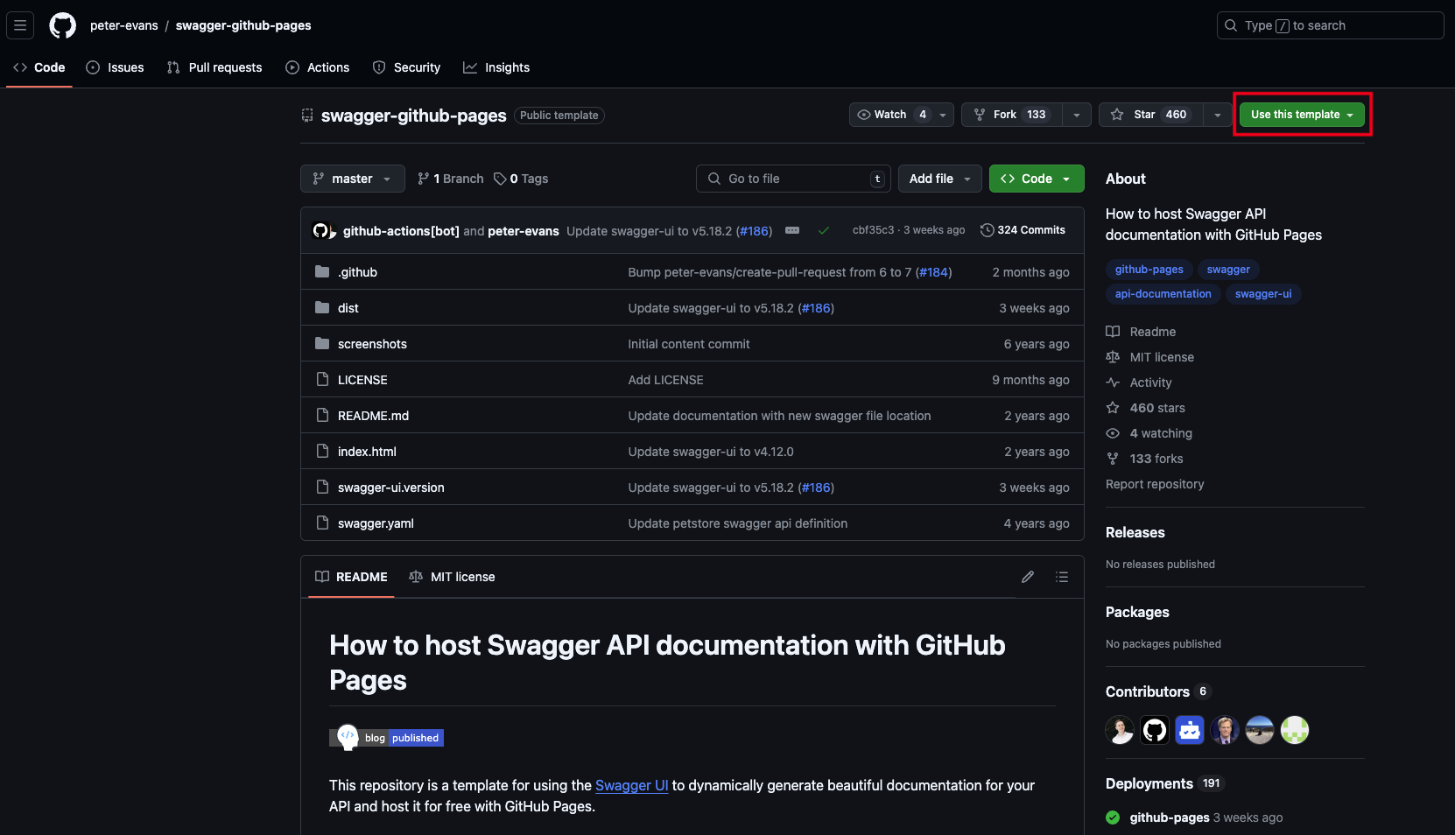
Task: Open the Actions tab
Action: pos(318,67)
